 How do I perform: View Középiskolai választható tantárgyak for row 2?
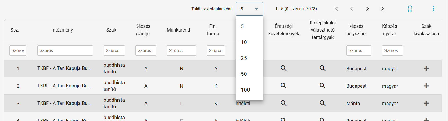[x=322, y=86]
